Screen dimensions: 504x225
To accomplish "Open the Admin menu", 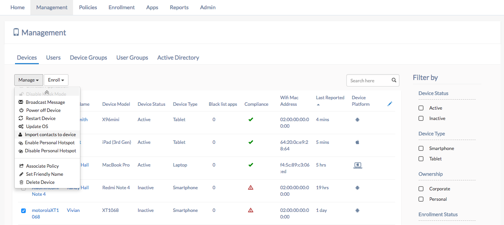I will [x=208, y=7].
